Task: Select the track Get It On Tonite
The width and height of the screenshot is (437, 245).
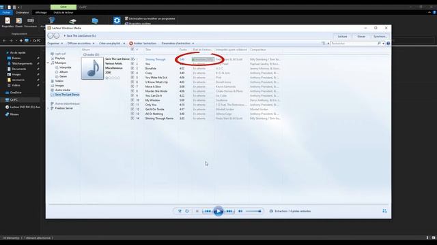Action: pyautogui.click(x=154, y=109)
